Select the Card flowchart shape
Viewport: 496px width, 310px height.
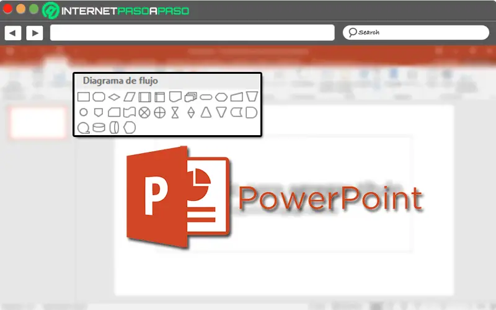(x=114, y=112)
